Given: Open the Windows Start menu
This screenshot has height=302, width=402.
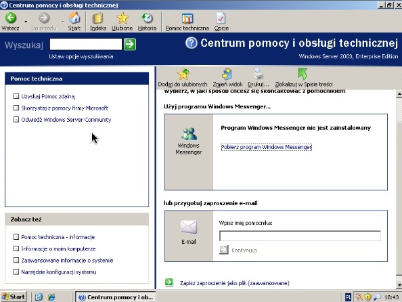Looking at the screenshot, I should [13, 297].
